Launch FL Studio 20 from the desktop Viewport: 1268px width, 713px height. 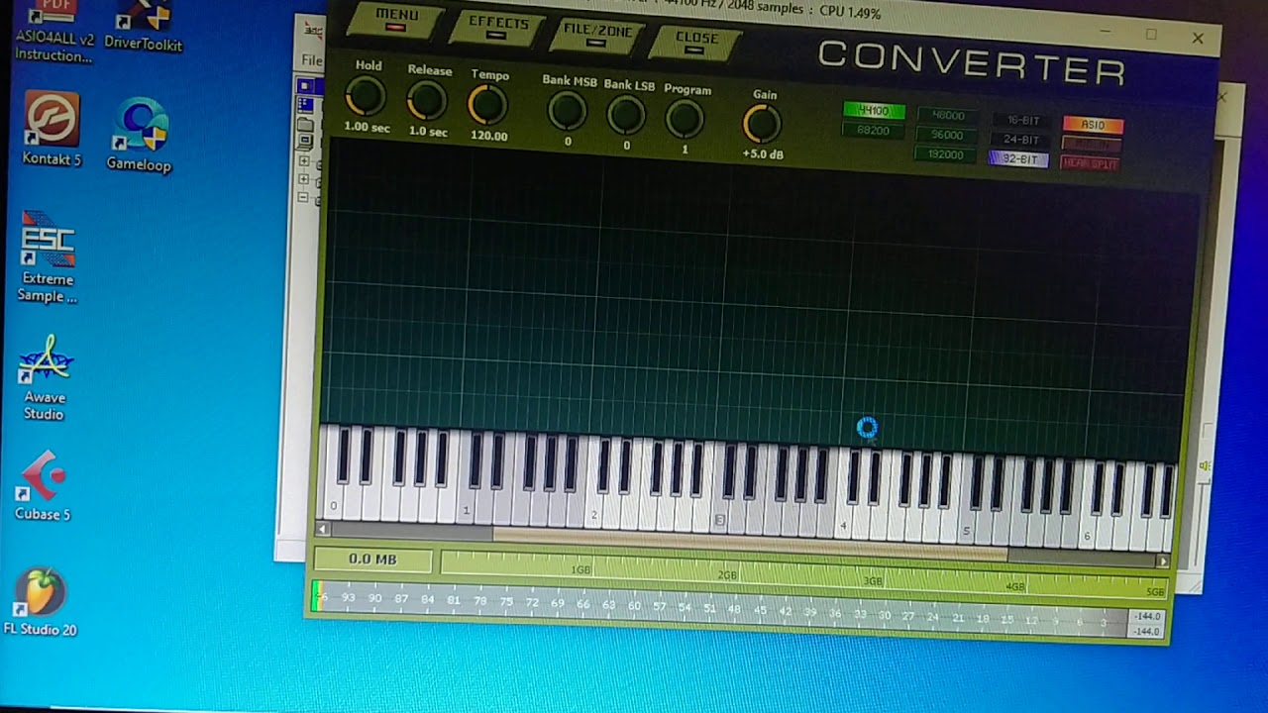(41, 601)
